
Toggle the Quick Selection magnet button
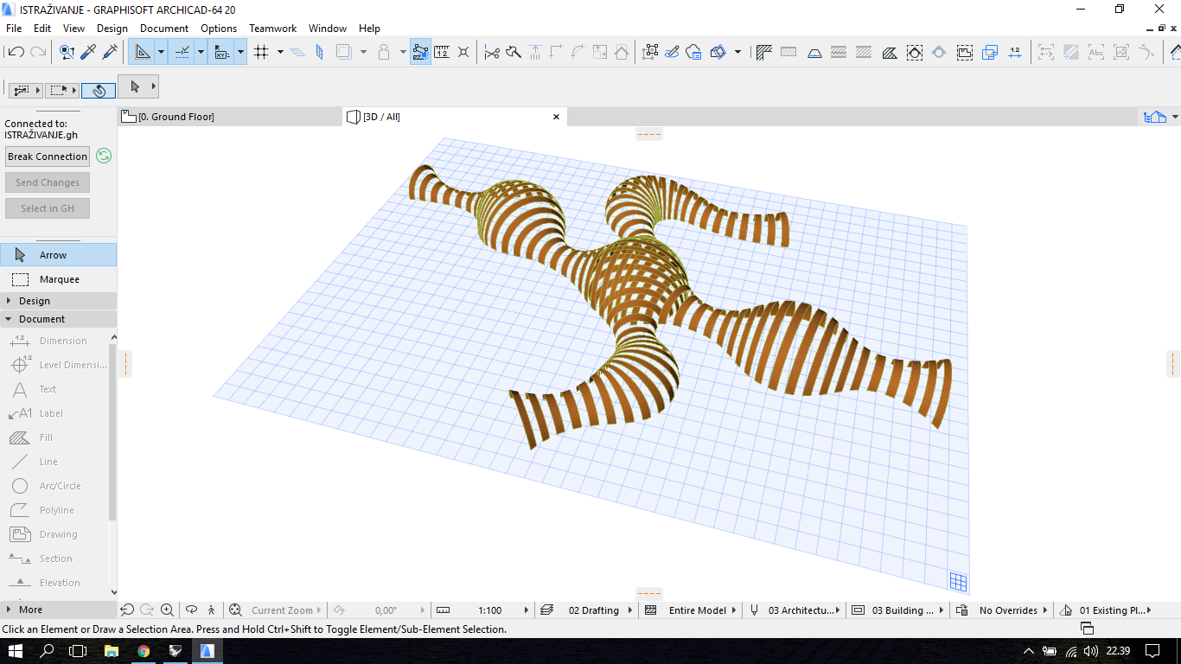click(x=99, y=90)
